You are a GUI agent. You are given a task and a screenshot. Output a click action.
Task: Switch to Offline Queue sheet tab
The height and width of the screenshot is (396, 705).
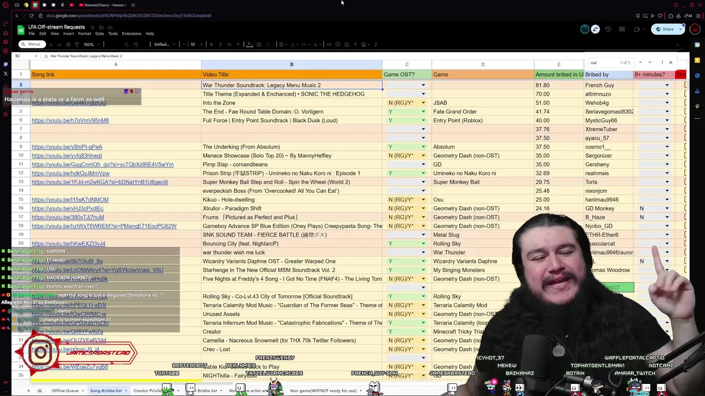65,391
